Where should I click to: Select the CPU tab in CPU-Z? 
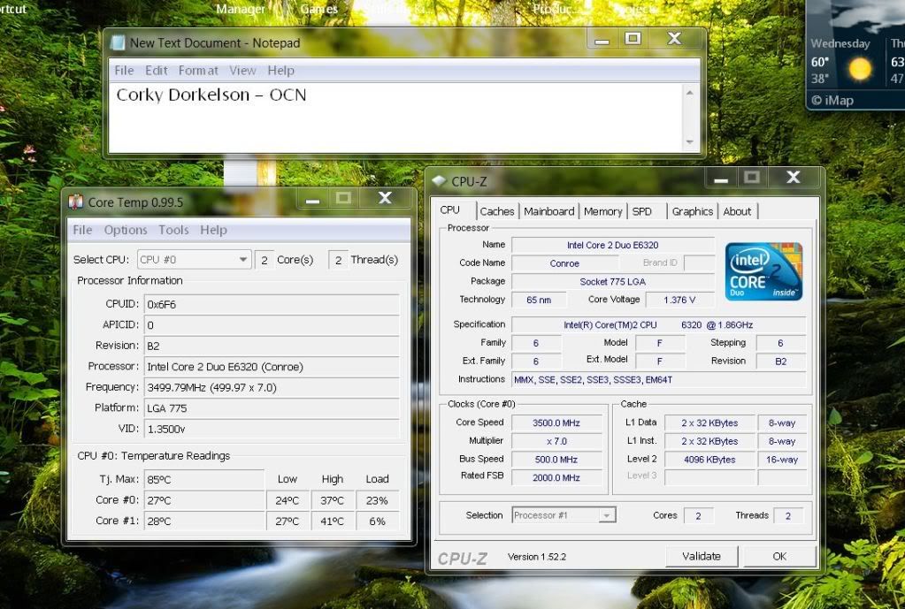click(x=450, y=209)
